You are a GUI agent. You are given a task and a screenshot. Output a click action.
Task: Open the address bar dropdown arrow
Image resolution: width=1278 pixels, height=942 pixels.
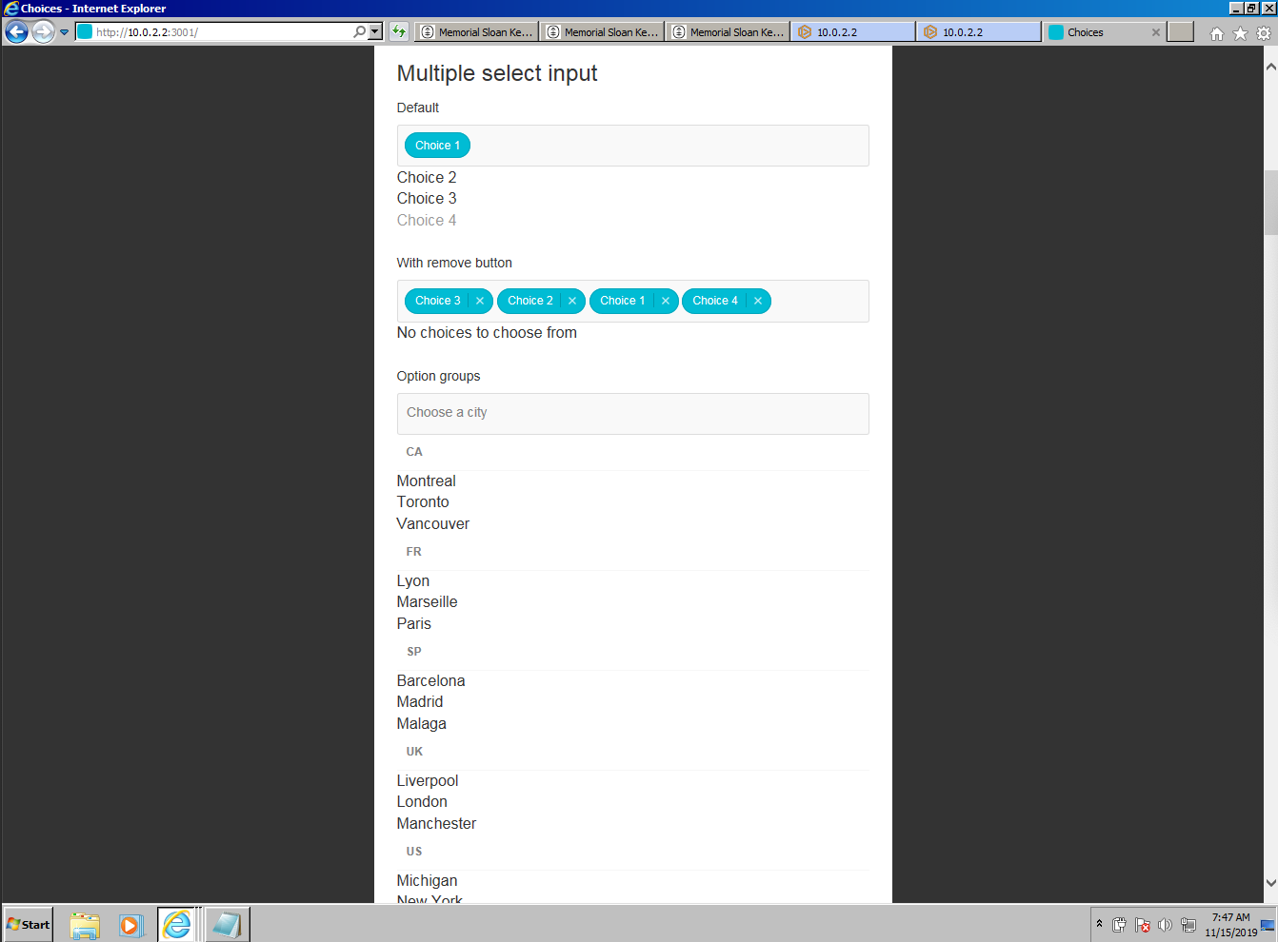point(375,31)
